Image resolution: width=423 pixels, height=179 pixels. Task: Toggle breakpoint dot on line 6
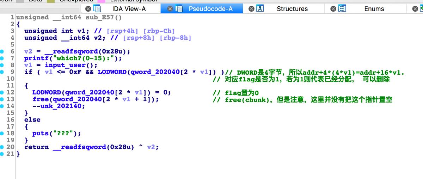[x=2, y=51]
